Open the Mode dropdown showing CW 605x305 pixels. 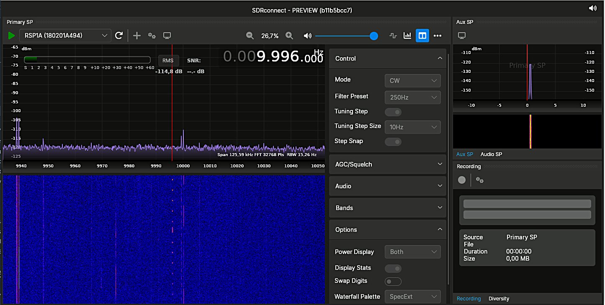(412, 80)
